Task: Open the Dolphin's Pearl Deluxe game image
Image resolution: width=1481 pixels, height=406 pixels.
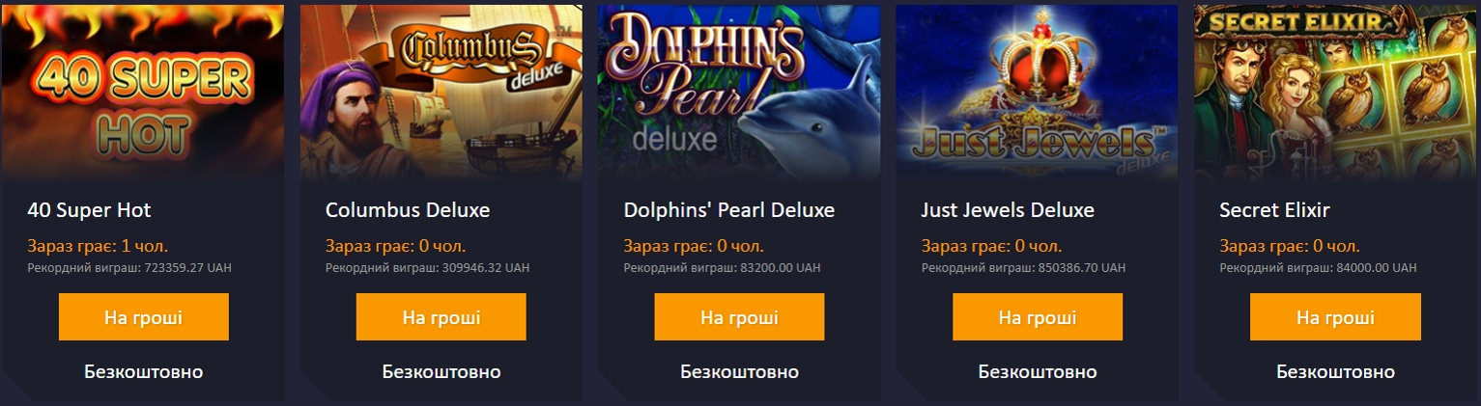Action: pyautogui.click(x=739, y=93)
